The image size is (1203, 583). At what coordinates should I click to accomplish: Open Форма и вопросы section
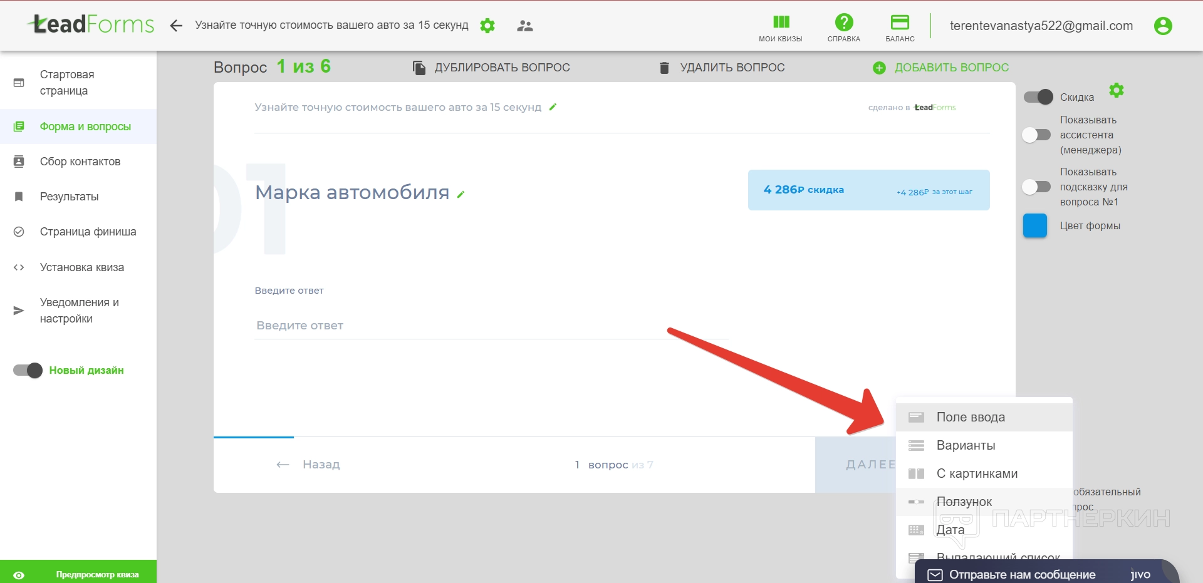coord(78,126)
